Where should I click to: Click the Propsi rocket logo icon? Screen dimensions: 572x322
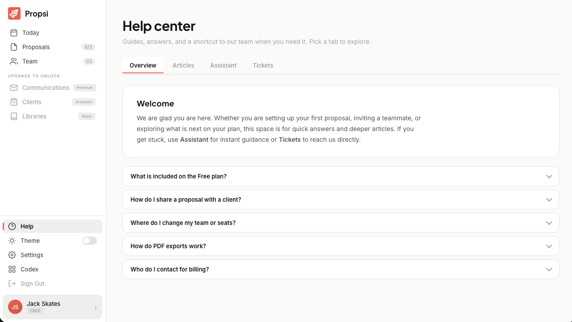point(14,13)
